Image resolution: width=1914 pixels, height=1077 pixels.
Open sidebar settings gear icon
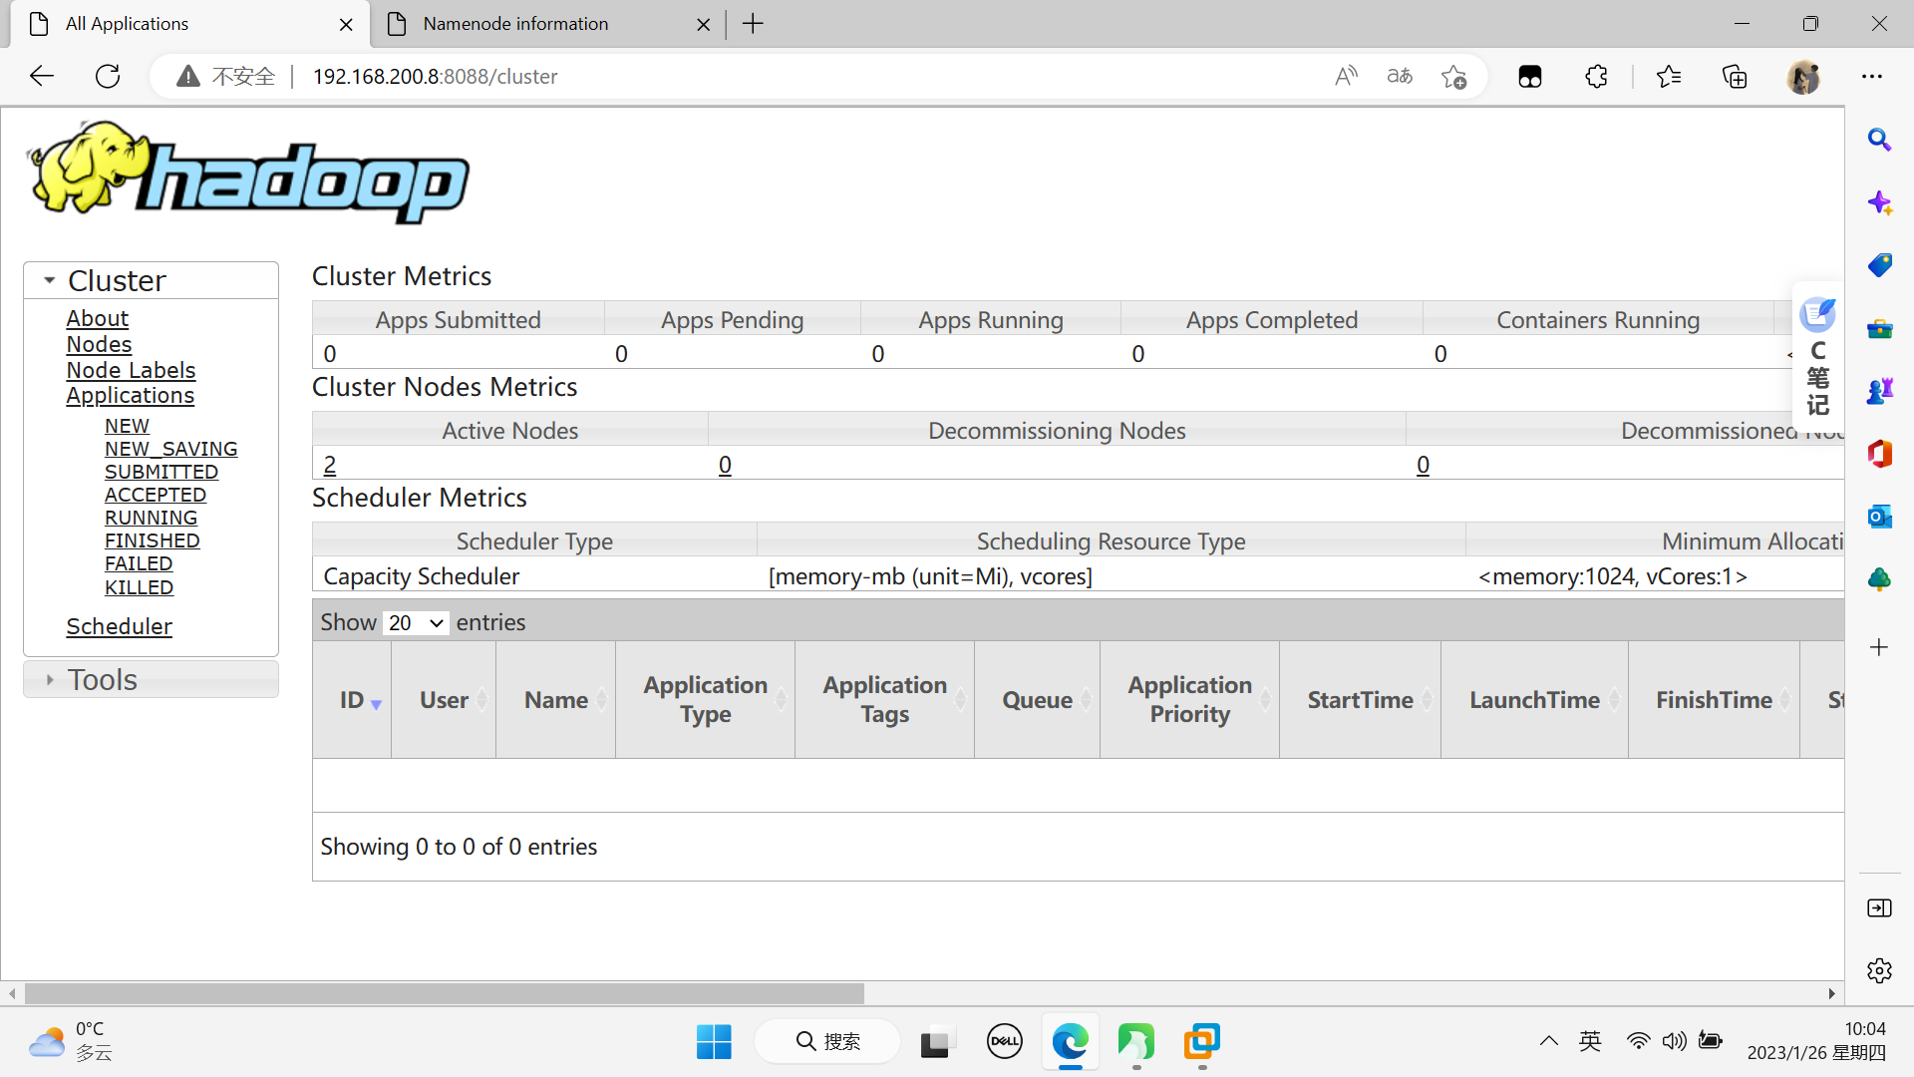[x=1879, y=970]
